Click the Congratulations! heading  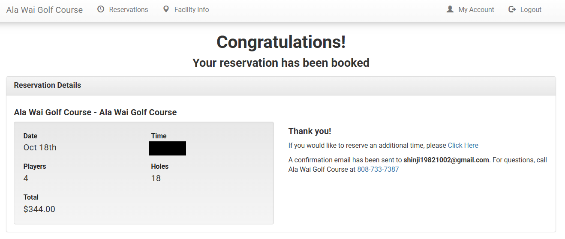point(281,42)
